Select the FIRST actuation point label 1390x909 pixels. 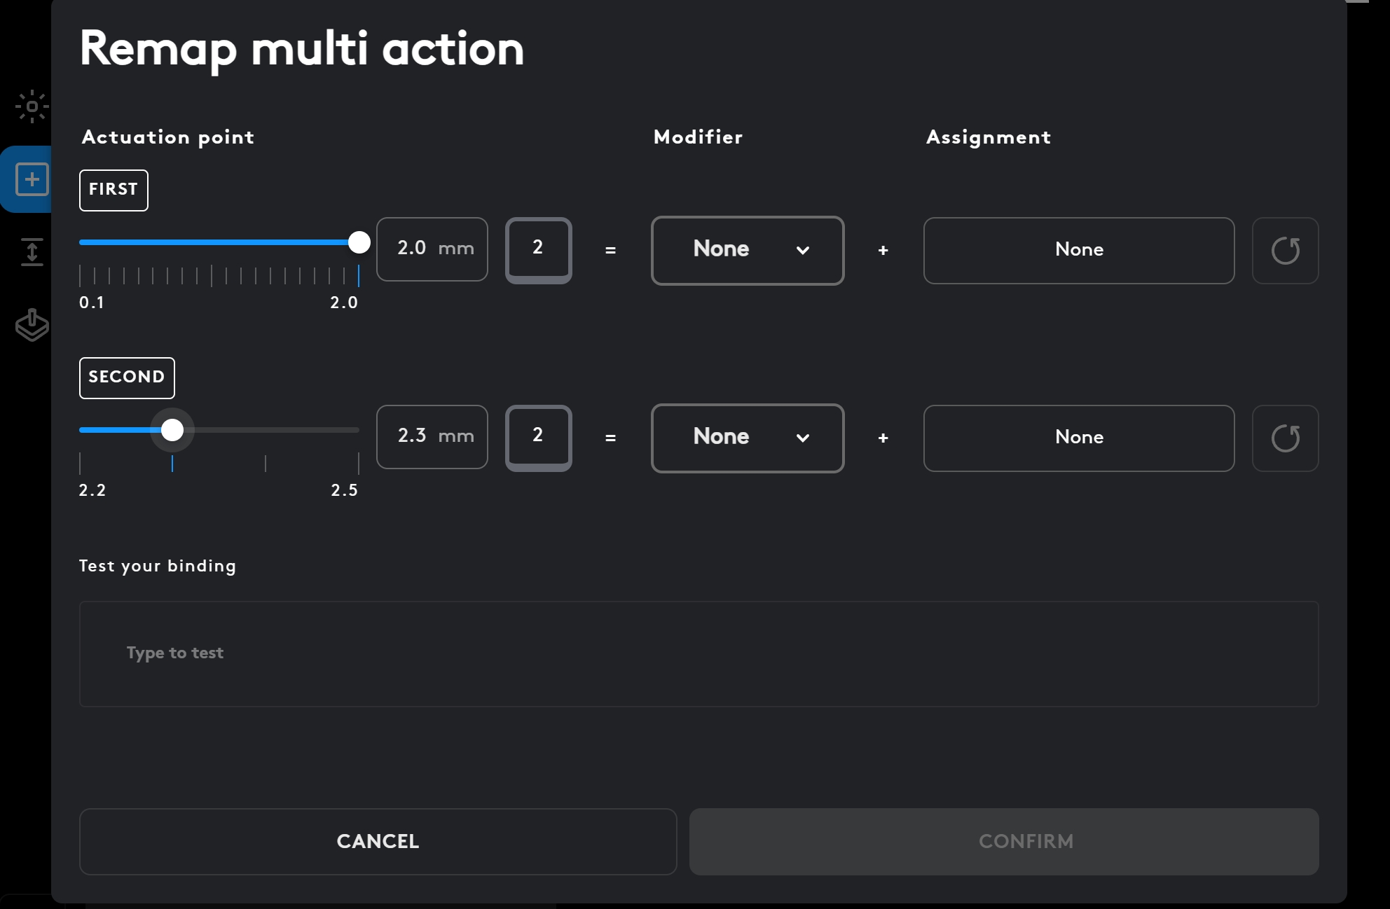tap(113, 190)
